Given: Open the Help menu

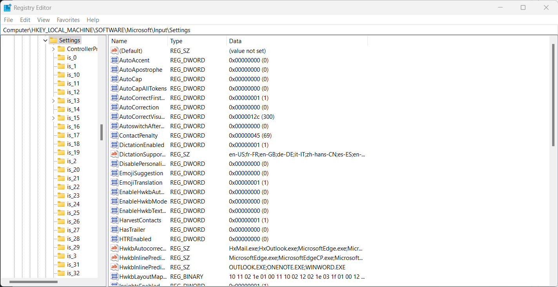Looking at the screenshot, I should click(93, 20).
